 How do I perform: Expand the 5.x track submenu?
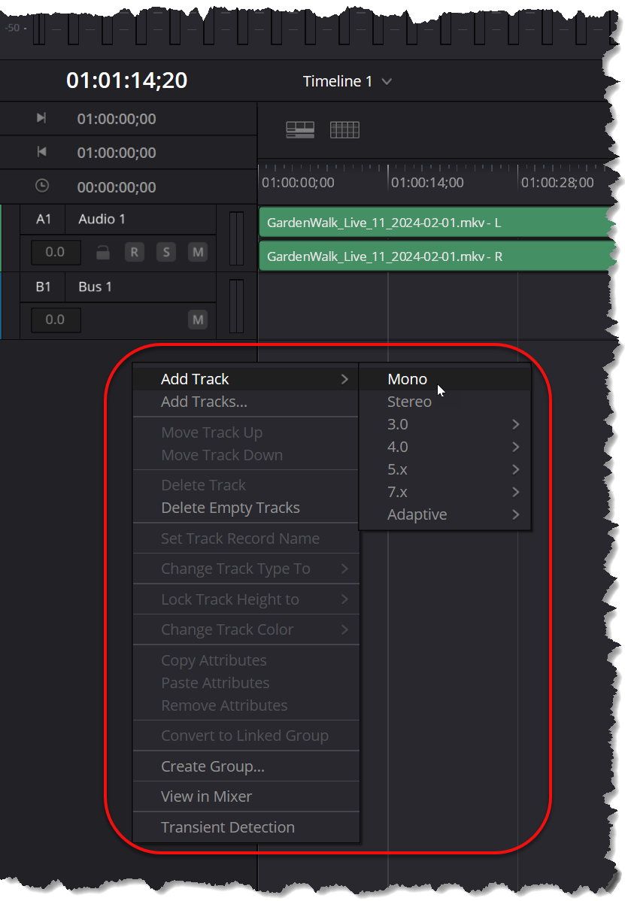(445, 469)
